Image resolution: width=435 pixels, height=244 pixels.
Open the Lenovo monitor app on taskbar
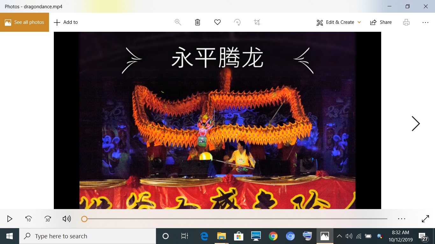point(256,236)
